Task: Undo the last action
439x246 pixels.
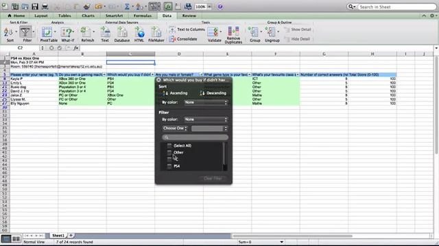Action: (98, 6)
